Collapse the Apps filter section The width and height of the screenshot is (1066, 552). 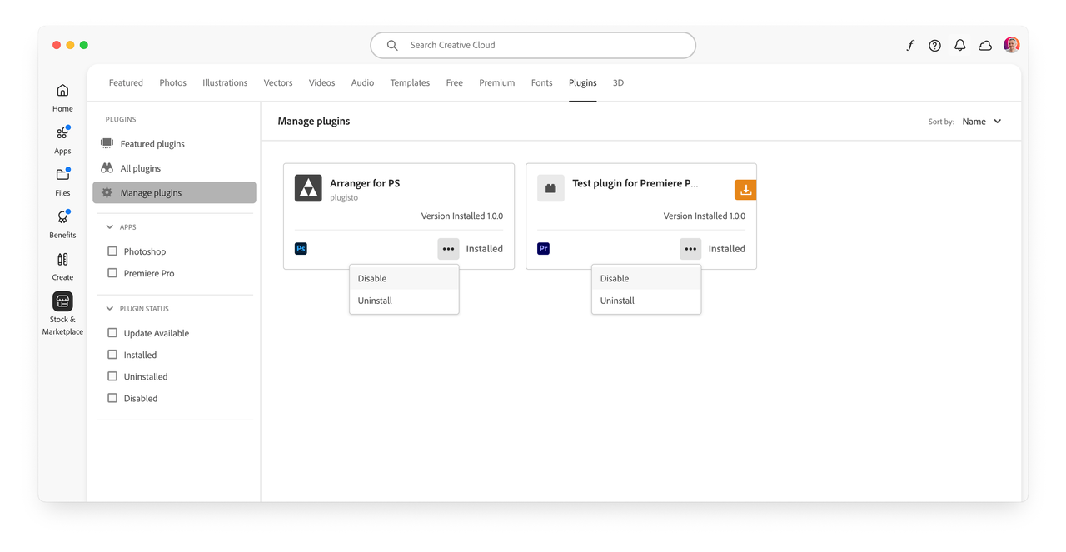pos(109,227)
